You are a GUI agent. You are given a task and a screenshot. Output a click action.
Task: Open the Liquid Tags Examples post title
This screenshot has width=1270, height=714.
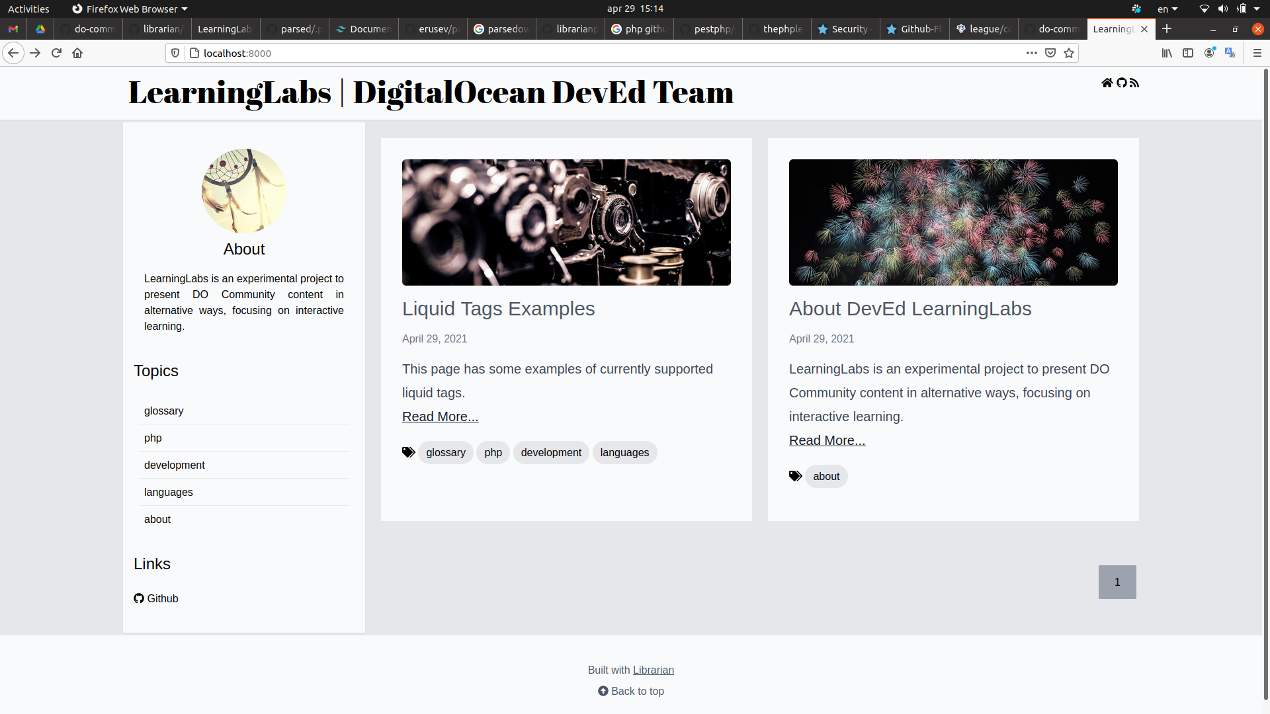[499, 309]
